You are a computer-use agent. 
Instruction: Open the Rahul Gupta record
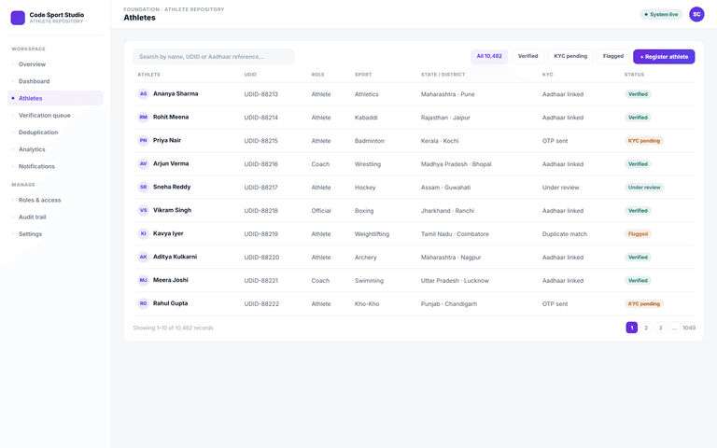(414, 304)
